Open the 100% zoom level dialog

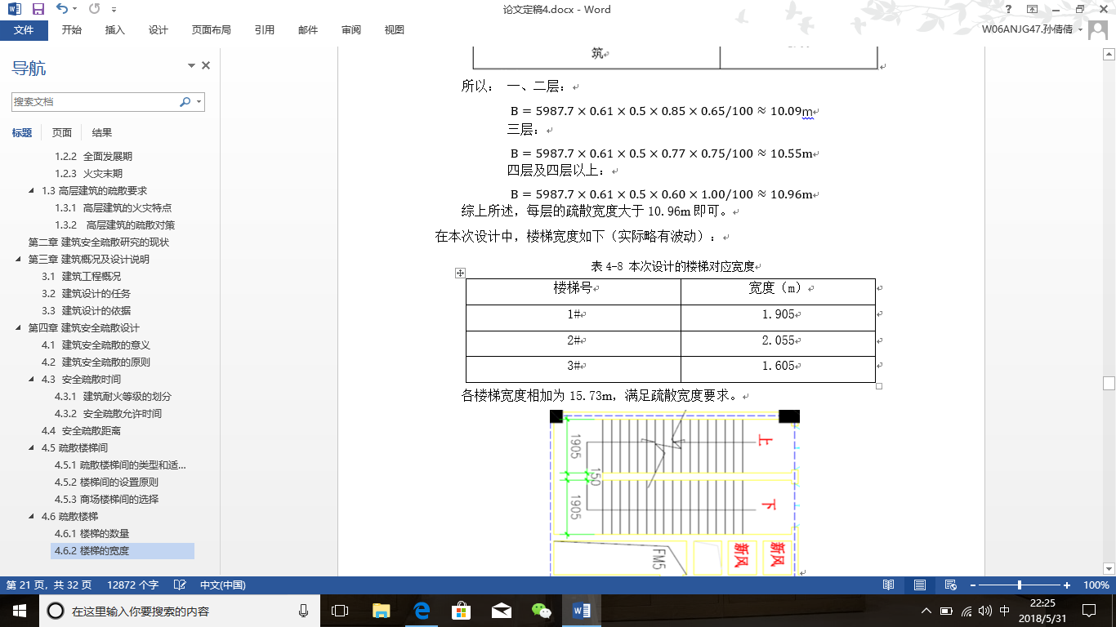(x=1096, y=585)
